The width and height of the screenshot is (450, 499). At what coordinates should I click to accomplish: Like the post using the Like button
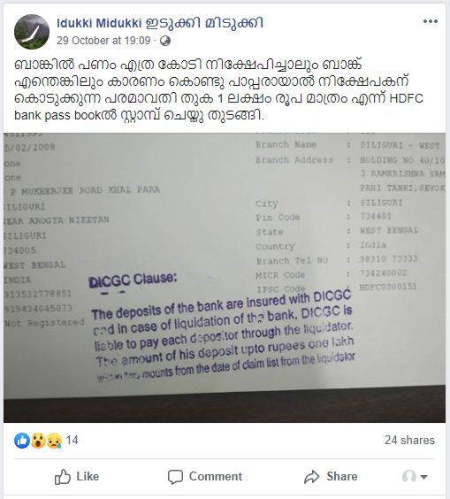[77, 476]
